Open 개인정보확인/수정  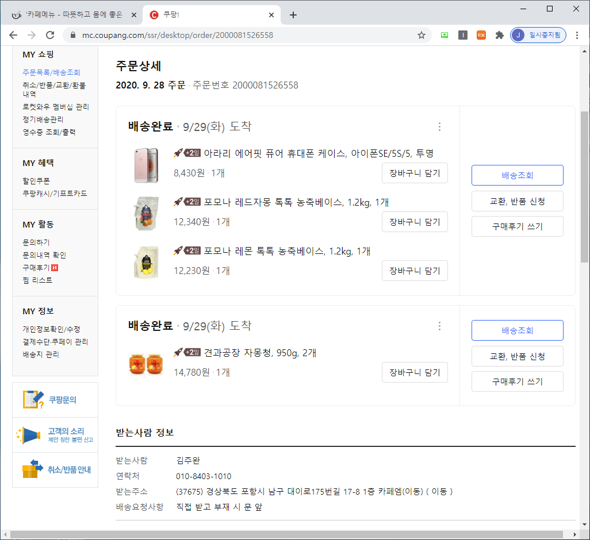click(x=51, y=329)
